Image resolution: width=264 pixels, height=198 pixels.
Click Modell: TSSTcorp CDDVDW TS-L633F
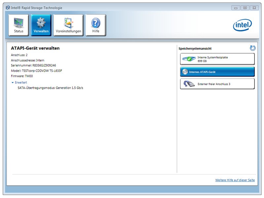(x=36, y=71)
